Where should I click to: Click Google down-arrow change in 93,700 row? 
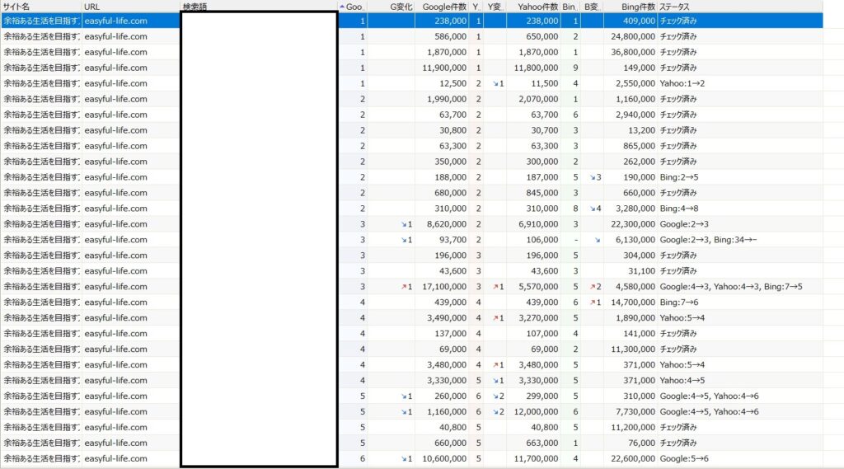(x=406, y=240)
